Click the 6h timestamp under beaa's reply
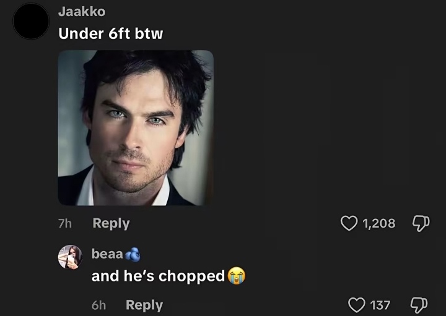This screenshot has width=446, height=316. pyautogui.click(x=98, y=305)
